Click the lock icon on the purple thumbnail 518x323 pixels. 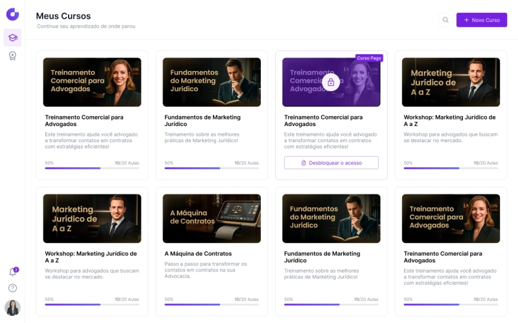[331, 82]
